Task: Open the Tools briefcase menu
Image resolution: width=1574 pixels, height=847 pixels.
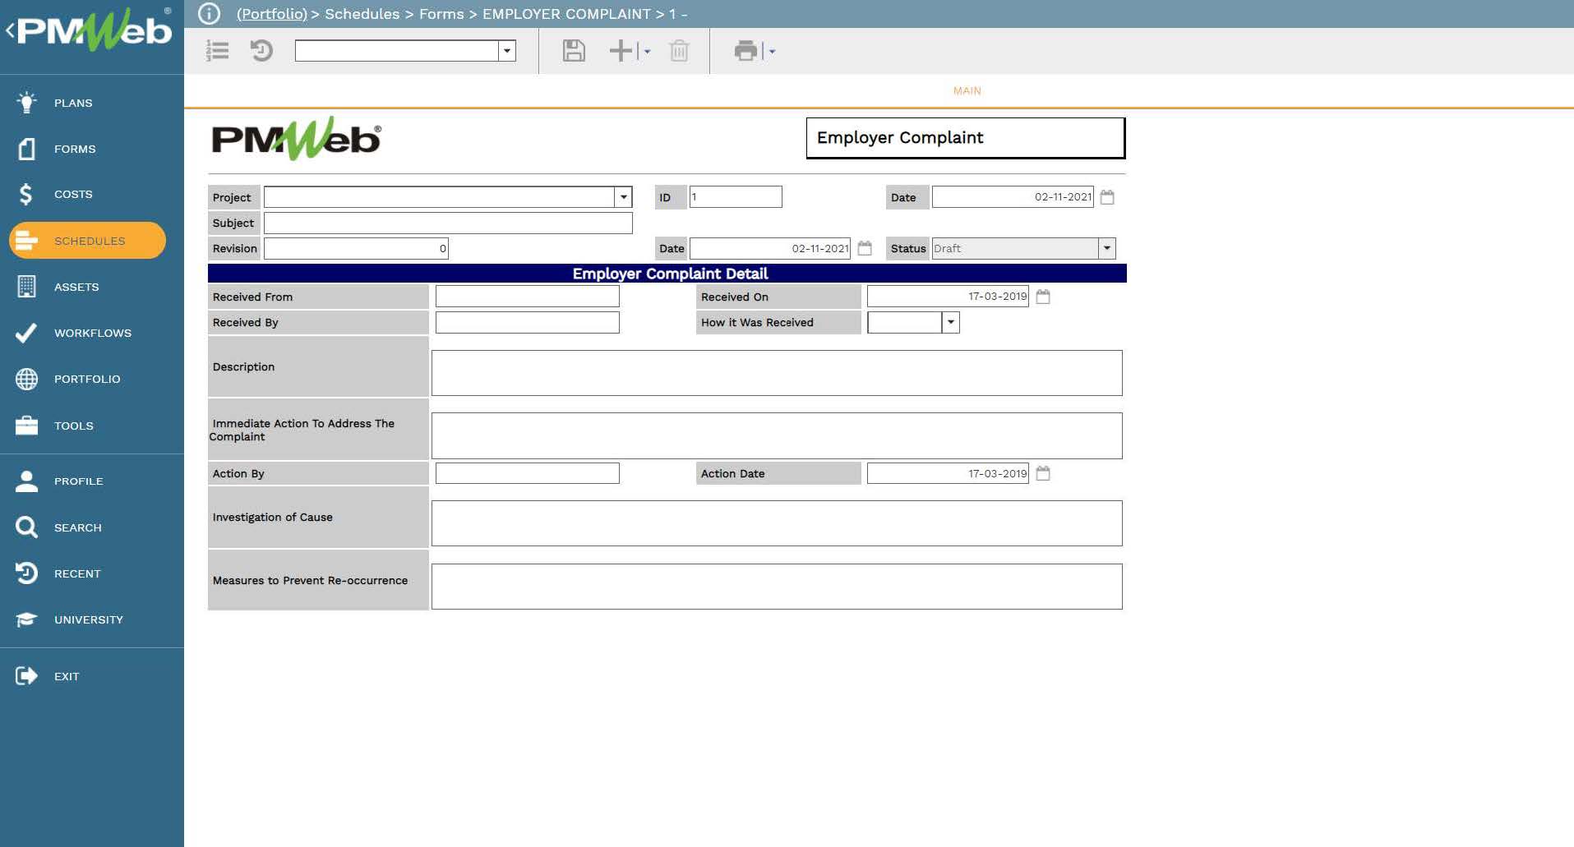Action: (26, 426)
